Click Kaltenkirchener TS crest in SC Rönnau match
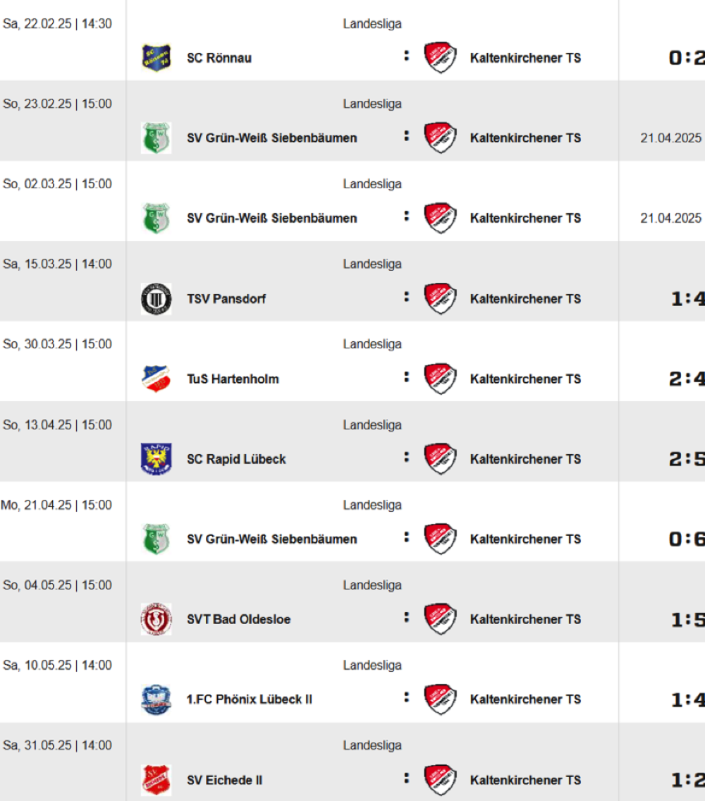Screen dimensions: 705x801 [x=441, y=58]
